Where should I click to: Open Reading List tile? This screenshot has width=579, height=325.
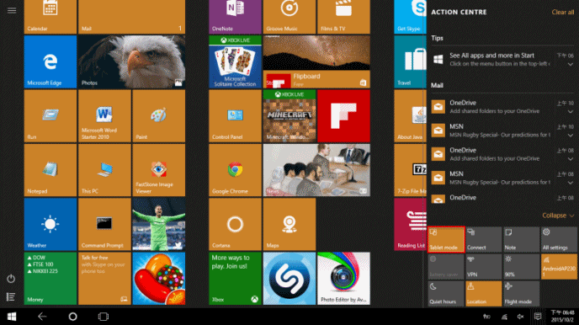tap(410, 224)
